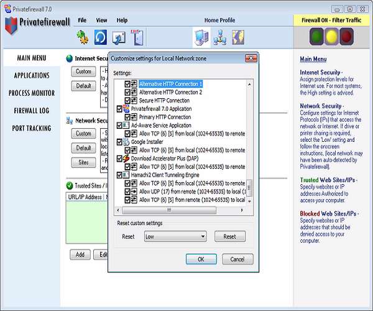
Task: Click the minimize-to-tray arrow toolbar icon
Action: [119, 37]
